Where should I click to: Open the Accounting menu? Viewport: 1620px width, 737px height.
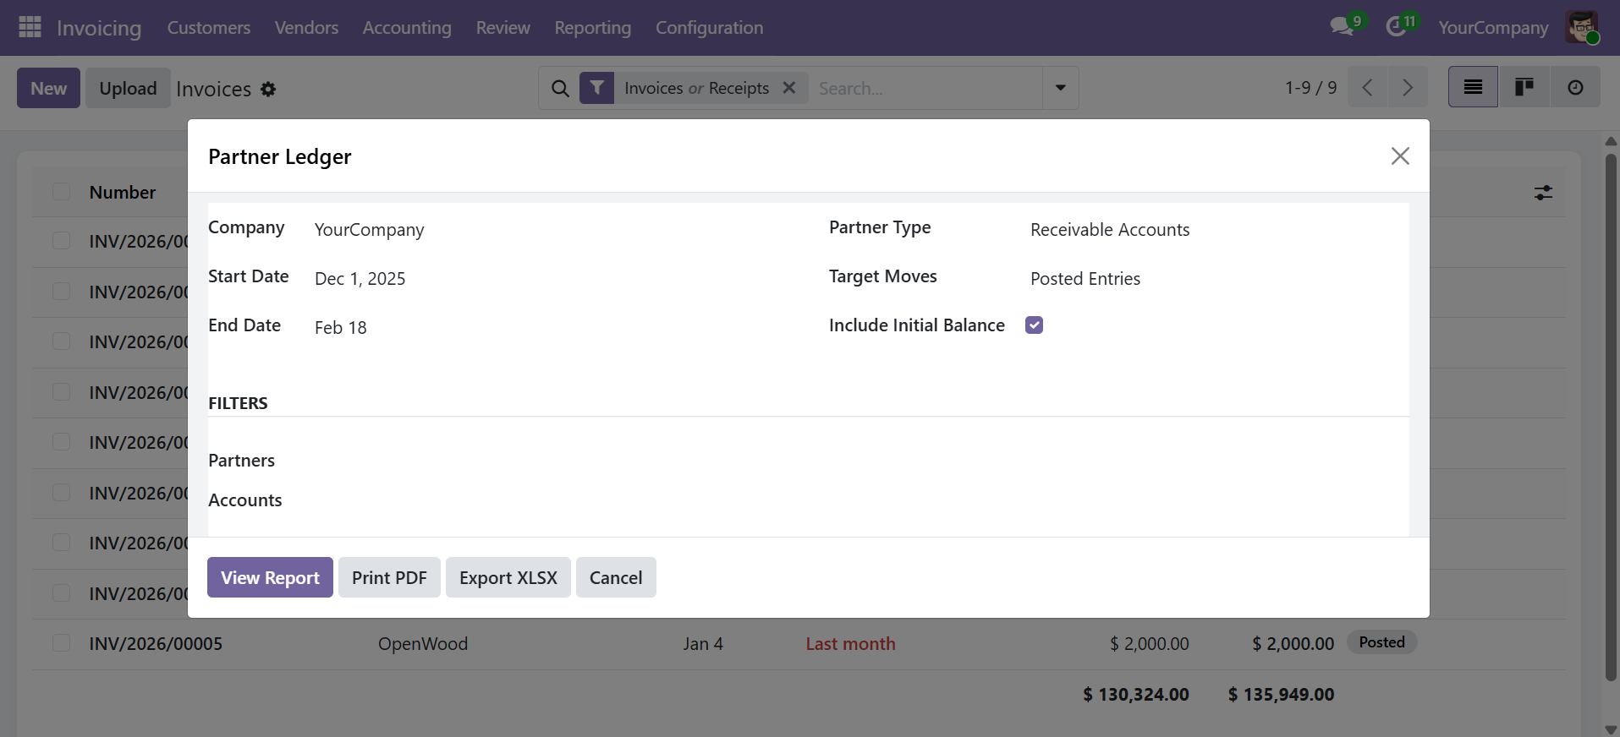coord(407,28)
